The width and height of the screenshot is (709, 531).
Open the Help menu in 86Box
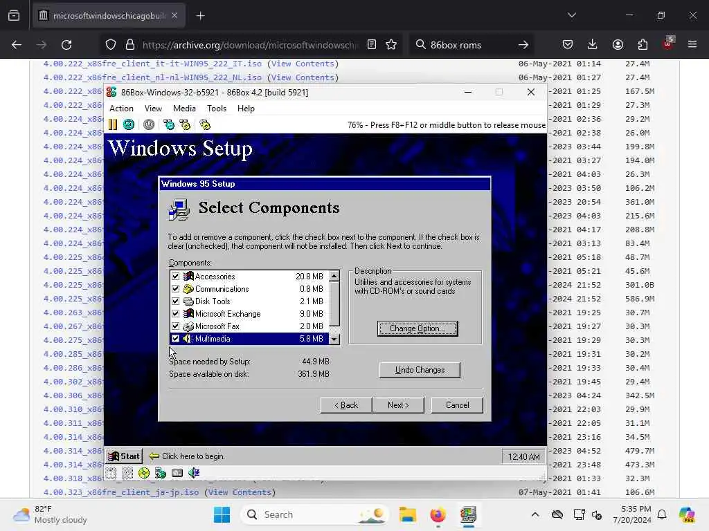[246, 109]
